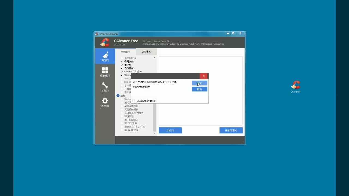Click the scroll-down arrow of the options list
349x196 pixels.
click(154, 133)
